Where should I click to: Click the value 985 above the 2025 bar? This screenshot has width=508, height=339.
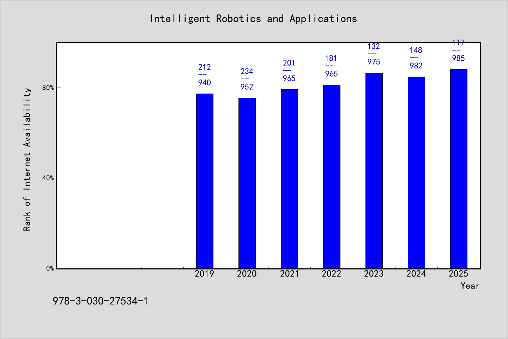[459, 58]
